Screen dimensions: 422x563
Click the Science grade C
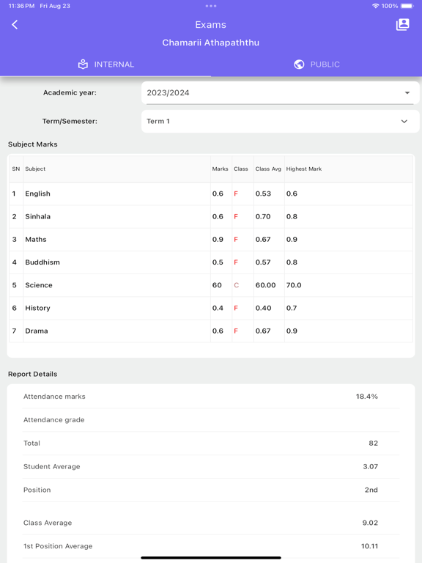[236, 285]
